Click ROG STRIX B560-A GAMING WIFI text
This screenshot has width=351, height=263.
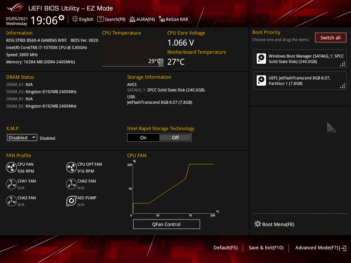click(36, 40)
